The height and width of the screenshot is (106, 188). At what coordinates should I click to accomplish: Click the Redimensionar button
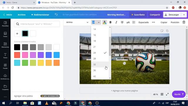tap(40, 15)
